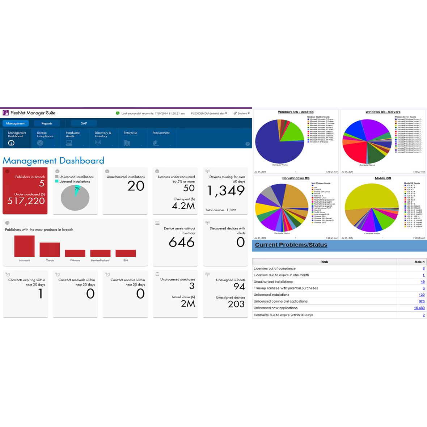Image resolution: width=427 pixels, height=427 pixels.
Task: Click the help question mark icon
Action: coord(248,144)
